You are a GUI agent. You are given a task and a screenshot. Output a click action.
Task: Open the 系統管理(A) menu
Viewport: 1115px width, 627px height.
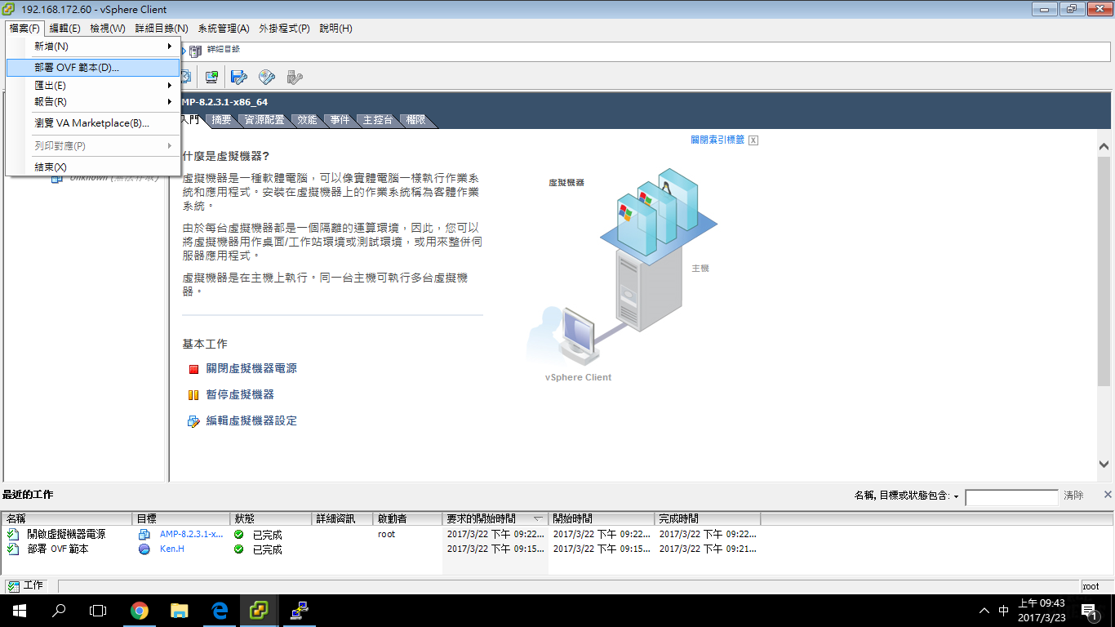tap(223, 29)
